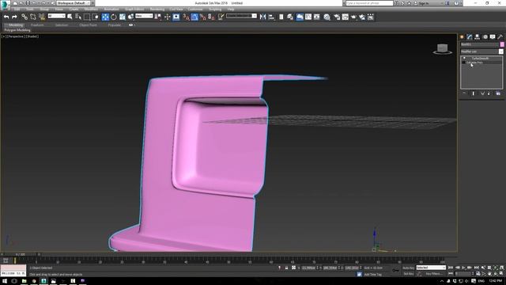This screenshot has width=506, height=285.
Task: Activate the Select and Scale tool
Action: [123, 17]
